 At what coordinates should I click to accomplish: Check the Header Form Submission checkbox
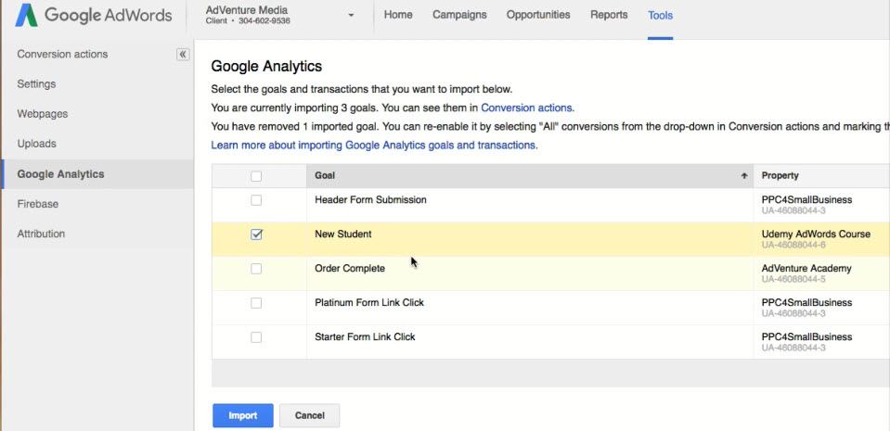click(x=256, y=200)
